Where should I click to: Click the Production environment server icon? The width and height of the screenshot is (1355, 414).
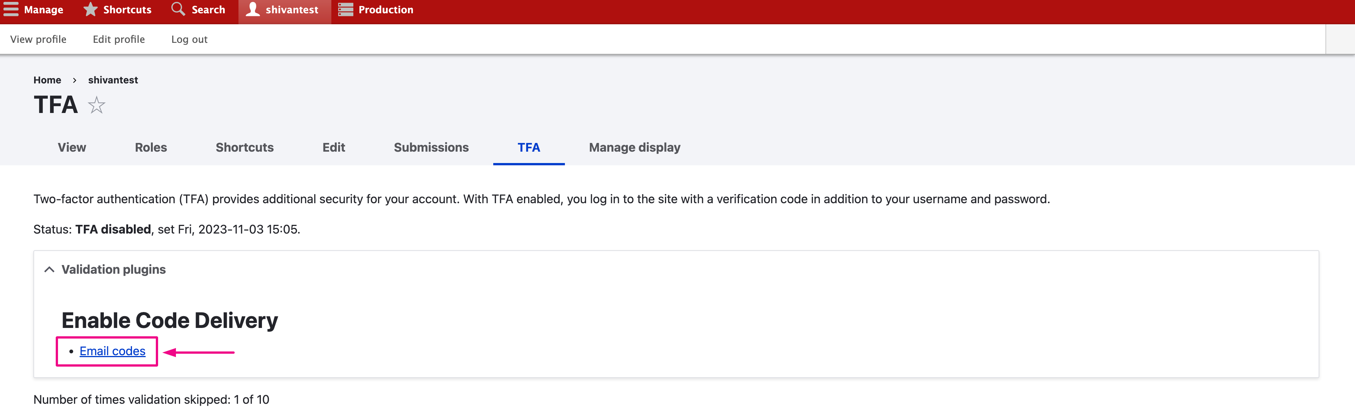pos(346,9)
